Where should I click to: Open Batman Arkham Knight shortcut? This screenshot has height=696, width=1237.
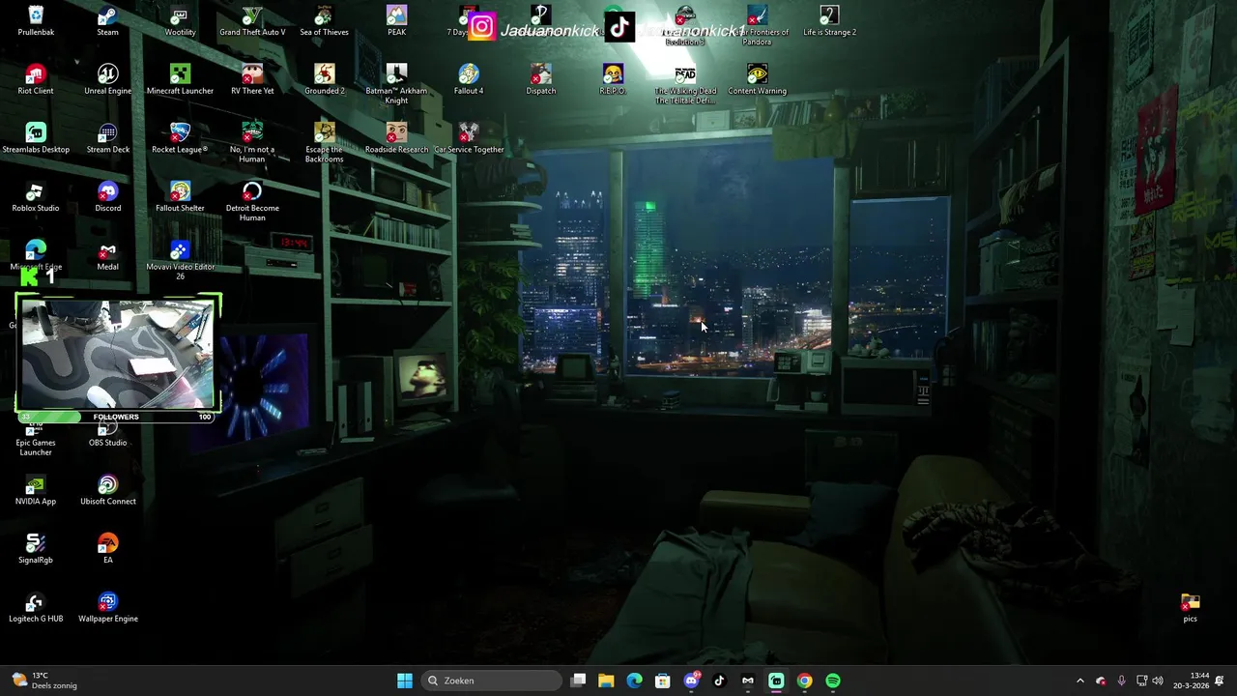tap(396, 85)
